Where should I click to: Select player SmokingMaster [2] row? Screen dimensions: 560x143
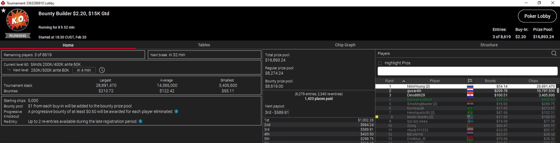pos(466,104)
